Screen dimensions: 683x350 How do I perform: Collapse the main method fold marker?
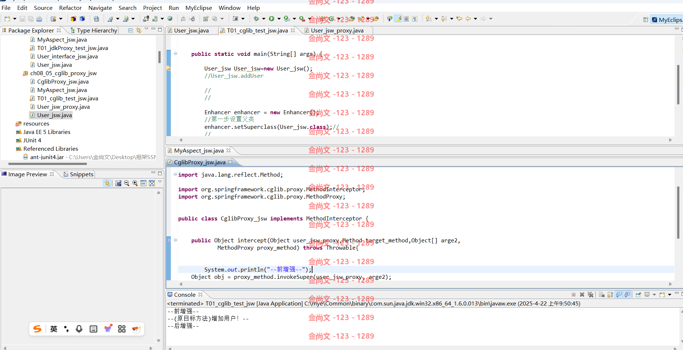(x=175, y=54)
